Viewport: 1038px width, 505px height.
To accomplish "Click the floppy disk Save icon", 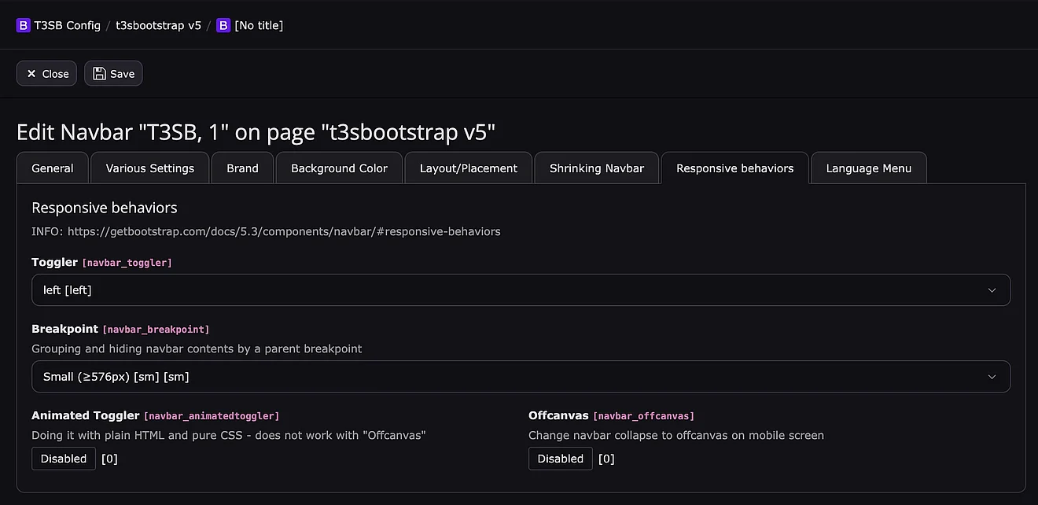I will 99,74.
